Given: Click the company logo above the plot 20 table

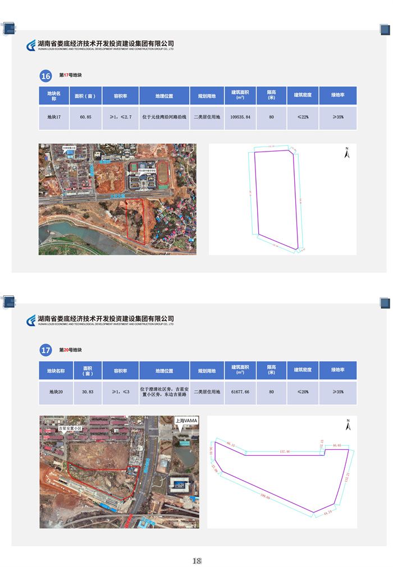Looking at the screenshot, I should [x=31, y=321].
